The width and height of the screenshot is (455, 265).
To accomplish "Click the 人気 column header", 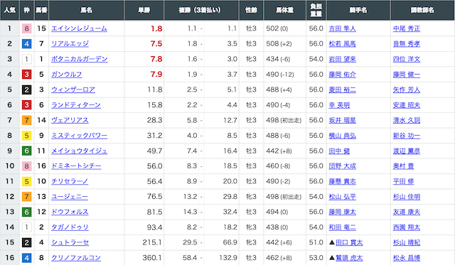I will pyautogui.click(x=9, y=10).
